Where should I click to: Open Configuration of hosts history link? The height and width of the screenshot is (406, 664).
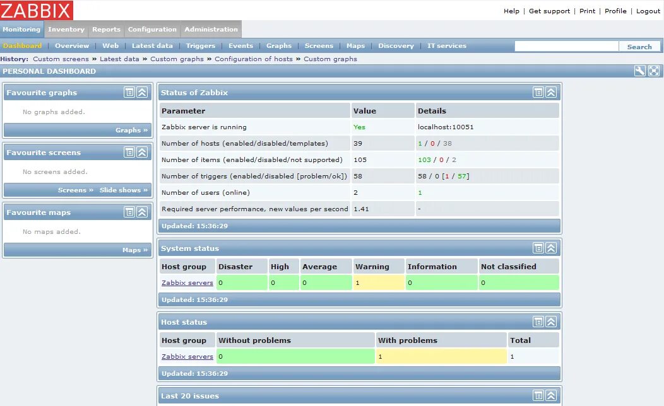(254, 59)
